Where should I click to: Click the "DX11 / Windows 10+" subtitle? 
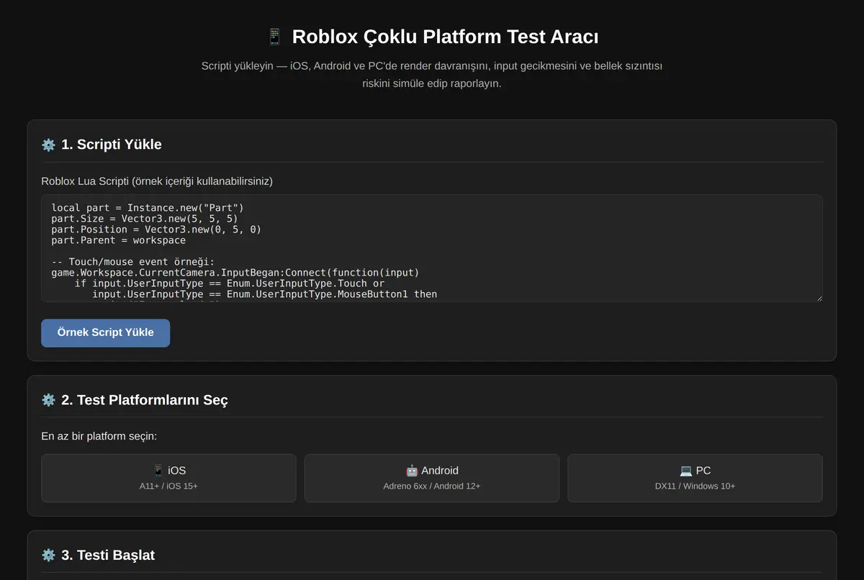click(x=695, y=486)
